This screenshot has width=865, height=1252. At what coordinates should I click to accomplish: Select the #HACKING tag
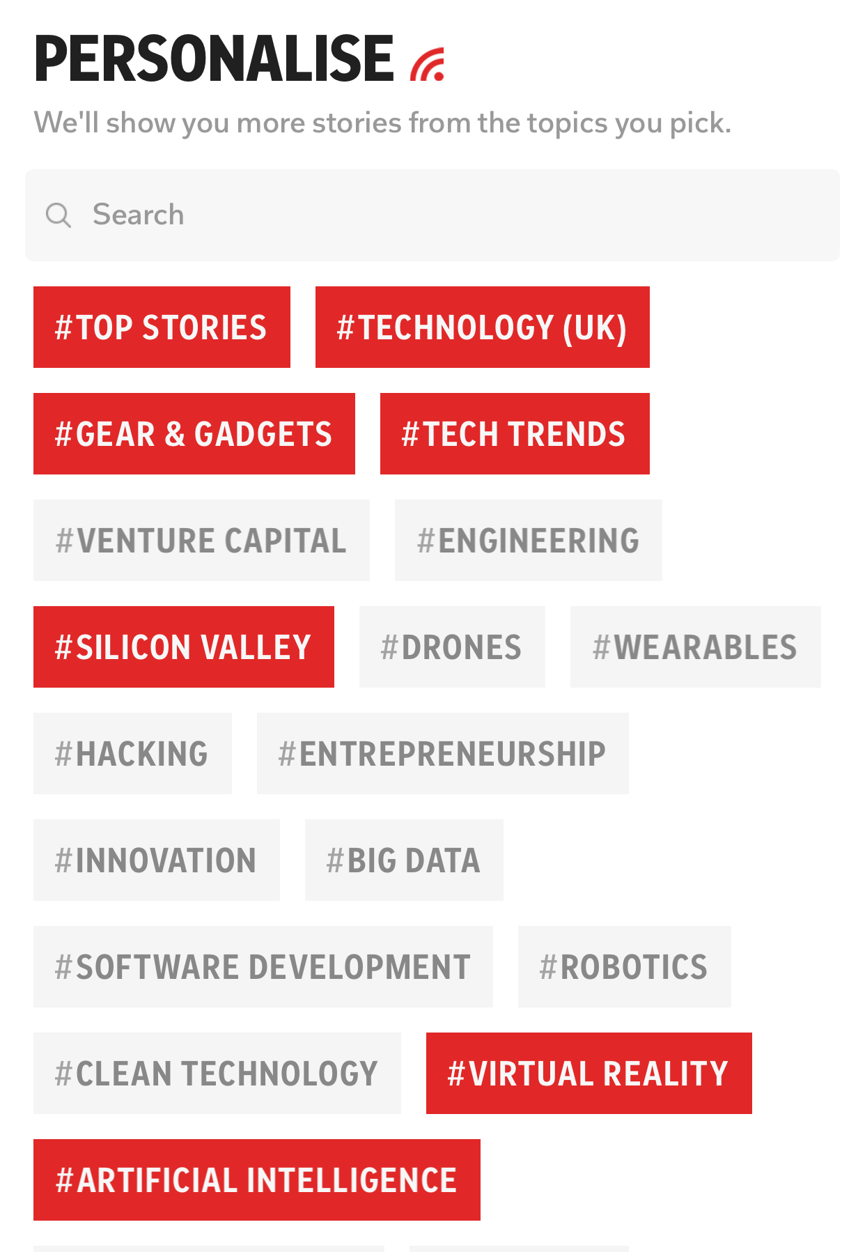tap(132, 754)
